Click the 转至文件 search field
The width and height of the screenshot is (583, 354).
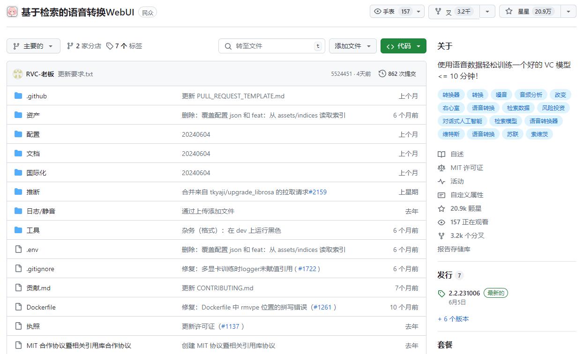[x=272, y=46]
